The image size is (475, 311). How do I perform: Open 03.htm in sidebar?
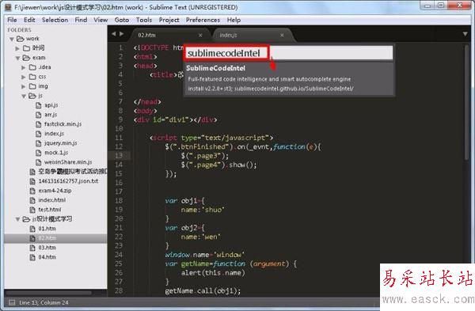(x=47, y=248)
